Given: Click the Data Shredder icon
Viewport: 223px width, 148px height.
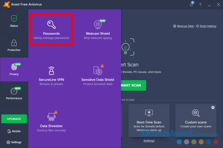Looking at the screenshot, I should click(51, 117).
